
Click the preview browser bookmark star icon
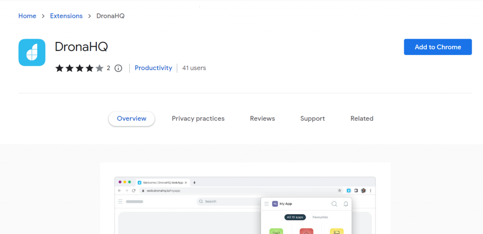(x=340, y=191)
